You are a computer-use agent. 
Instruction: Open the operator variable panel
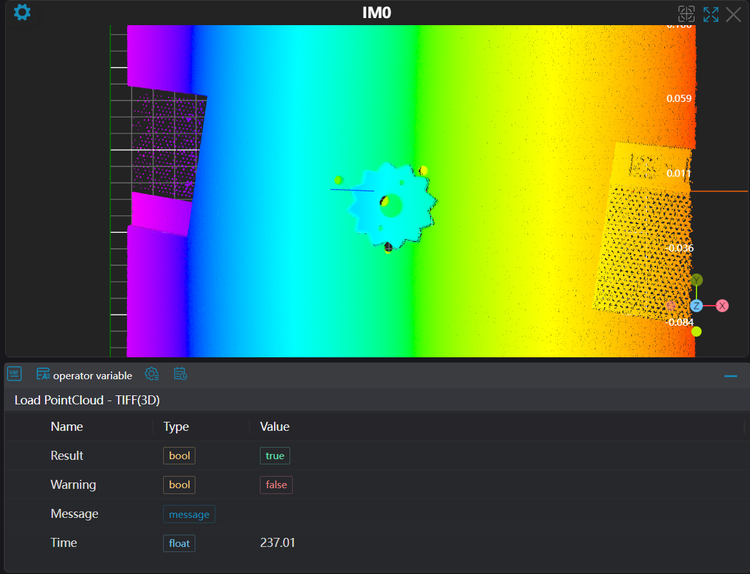pos(84,375)
